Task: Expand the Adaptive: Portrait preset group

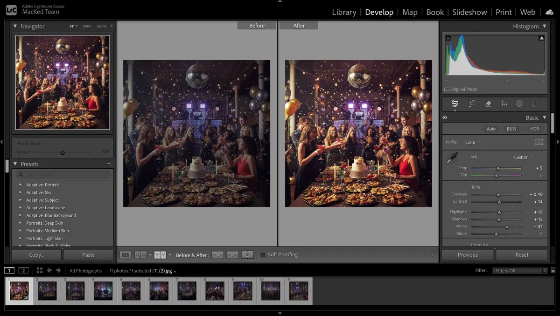Action: (20, 185)
